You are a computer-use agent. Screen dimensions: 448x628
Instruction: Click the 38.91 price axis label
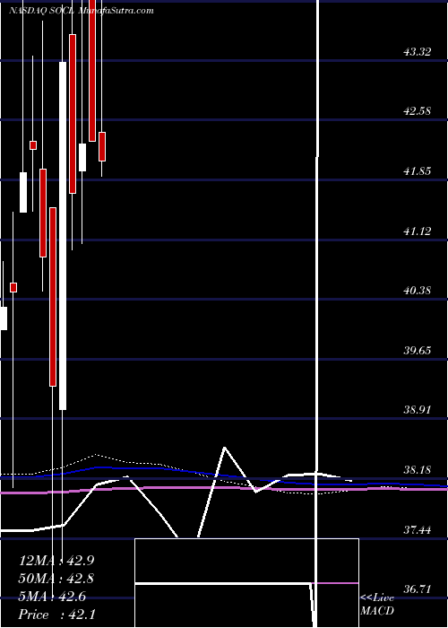coord(418,410)
